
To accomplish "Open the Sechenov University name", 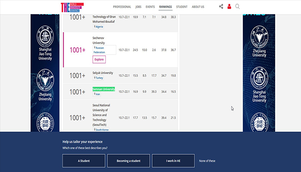I will click(x=98, y=40).
